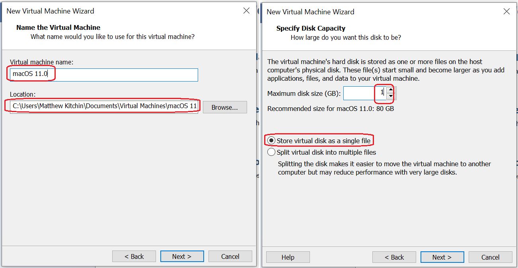
Task: Decrease disk size with the down arrow
Action: [390, 96]
